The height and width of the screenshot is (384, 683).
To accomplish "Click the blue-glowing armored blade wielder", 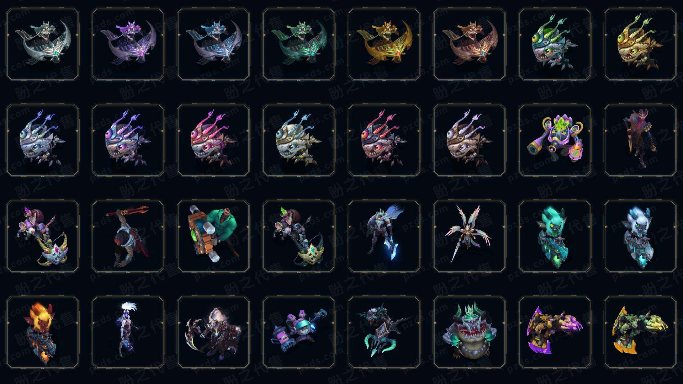I will (384, 236).
